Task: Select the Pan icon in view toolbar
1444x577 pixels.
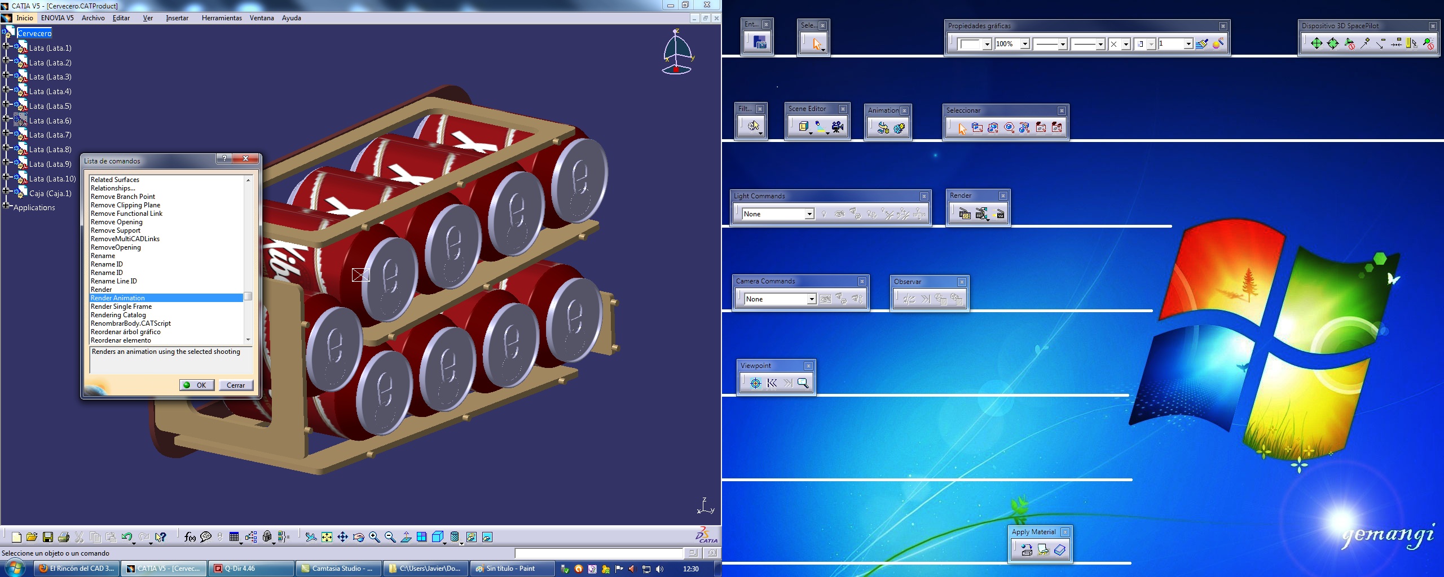Action: (342, 537)
